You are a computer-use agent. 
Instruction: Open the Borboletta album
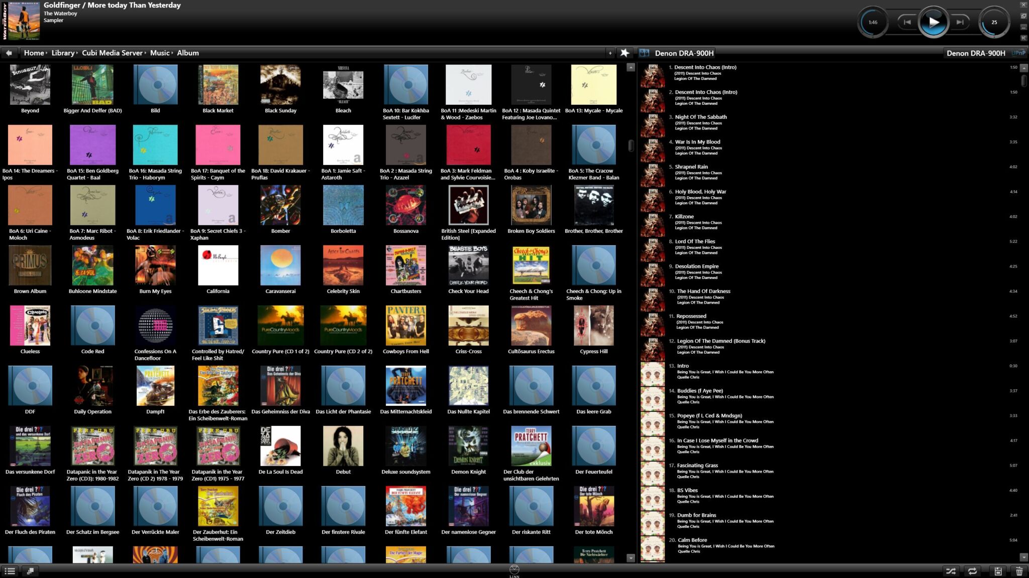(343, 210)
